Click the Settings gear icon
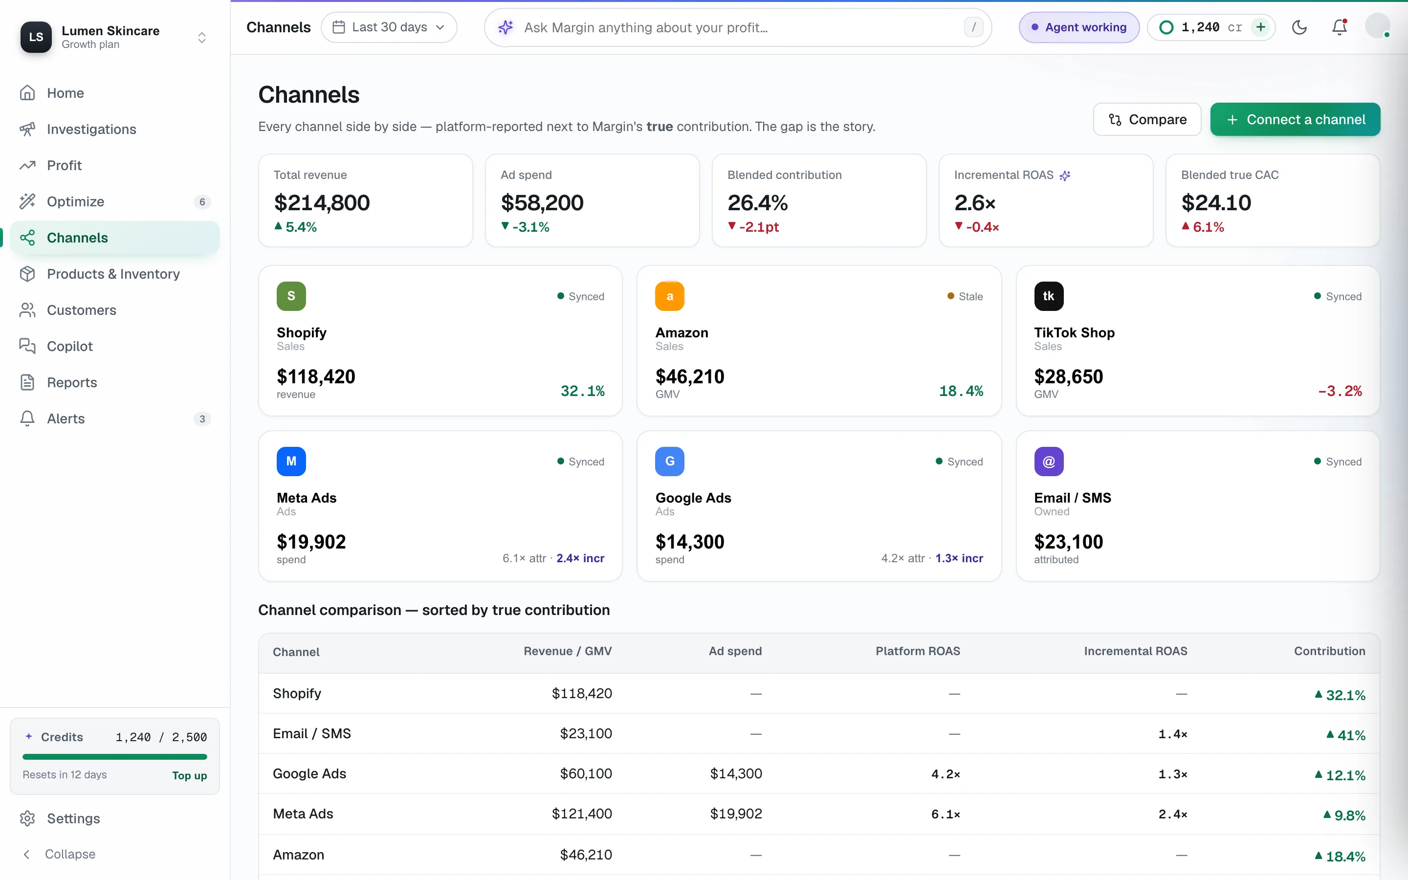 click(27, 818)
